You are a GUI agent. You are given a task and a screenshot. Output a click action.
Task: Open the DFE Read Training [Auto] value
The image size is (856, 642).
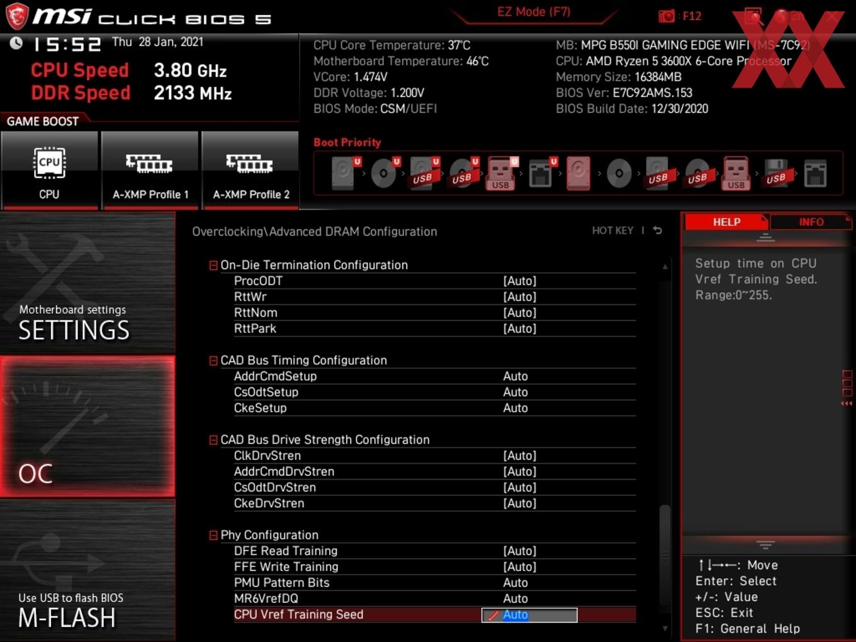pos(520,551)
